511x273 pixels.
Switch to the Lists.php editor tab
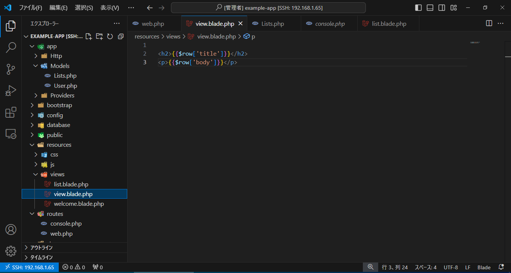pos(274,24)
